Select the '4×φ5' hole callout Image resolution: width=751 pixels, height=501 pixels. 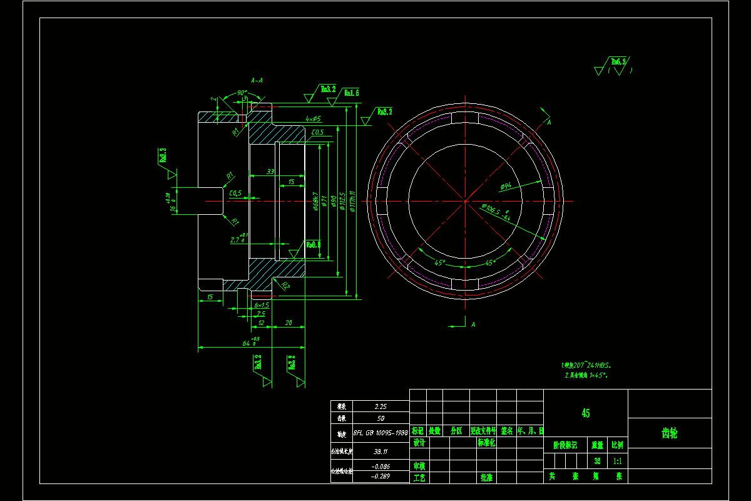[x=313, y=118]
